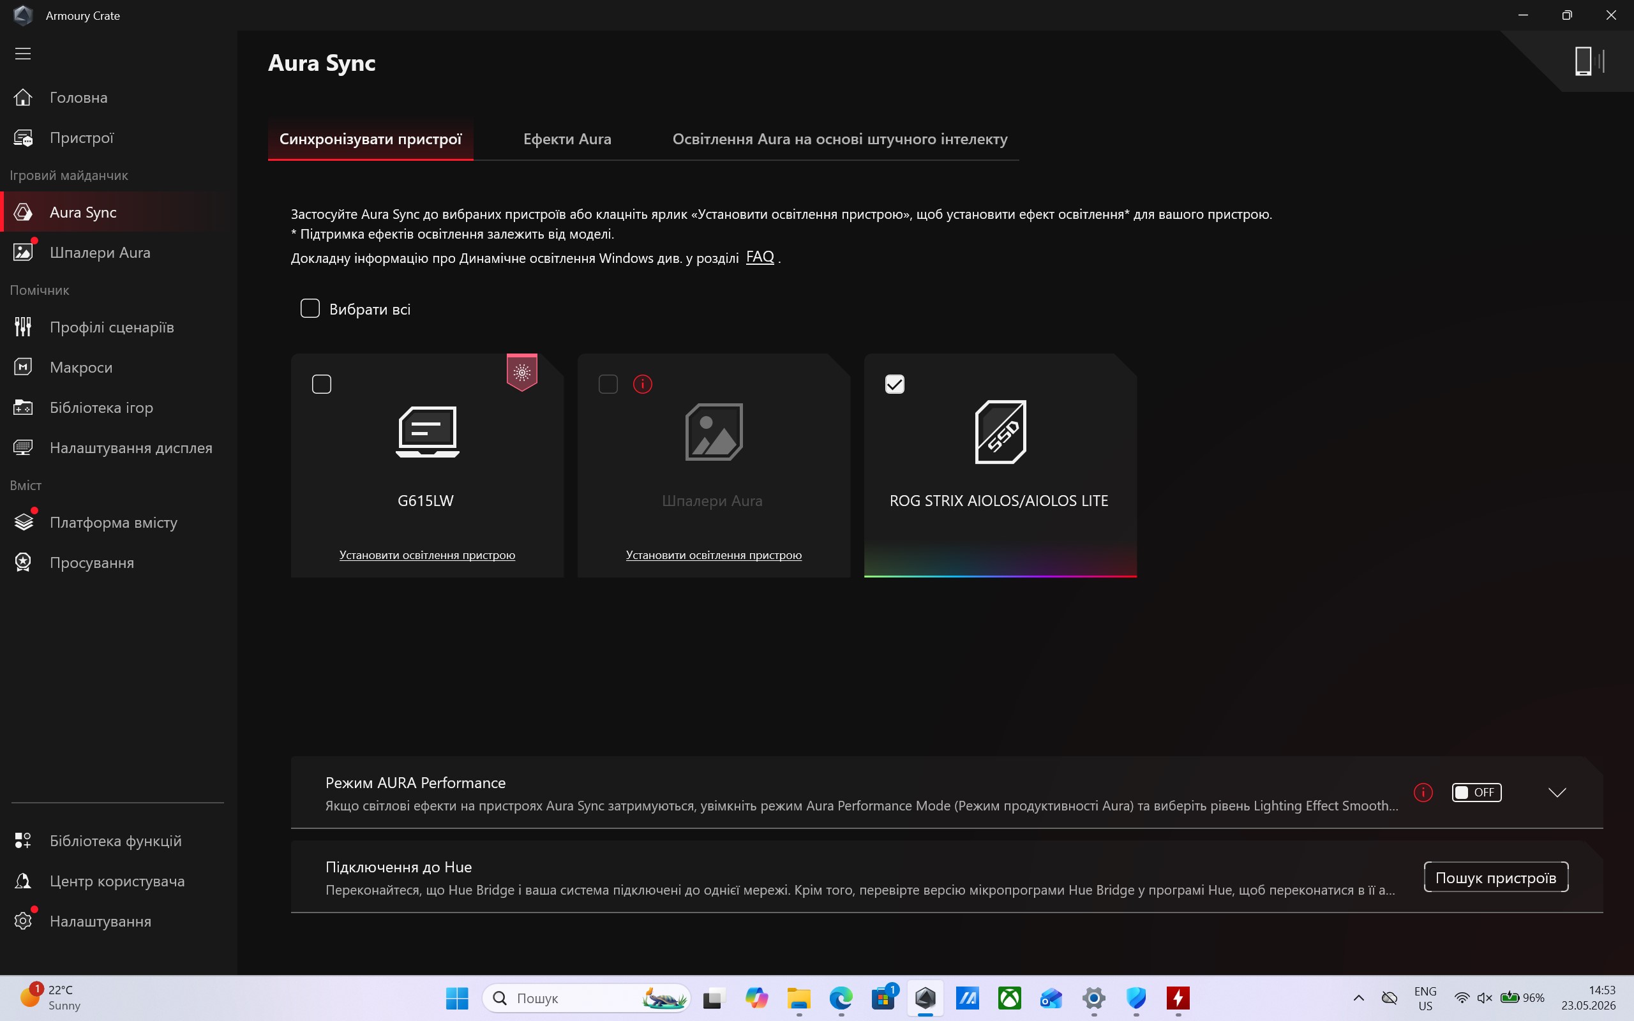Tick the Шпалери Aura card checkbox
The image size is (1634, 1021).
tap(608, 384)
